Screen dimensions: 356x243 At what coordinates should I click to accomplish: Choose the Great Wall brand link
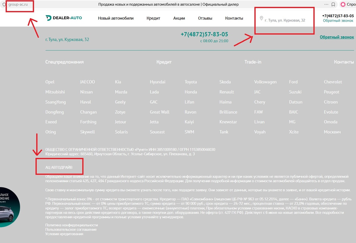click(x=160, y=112)
